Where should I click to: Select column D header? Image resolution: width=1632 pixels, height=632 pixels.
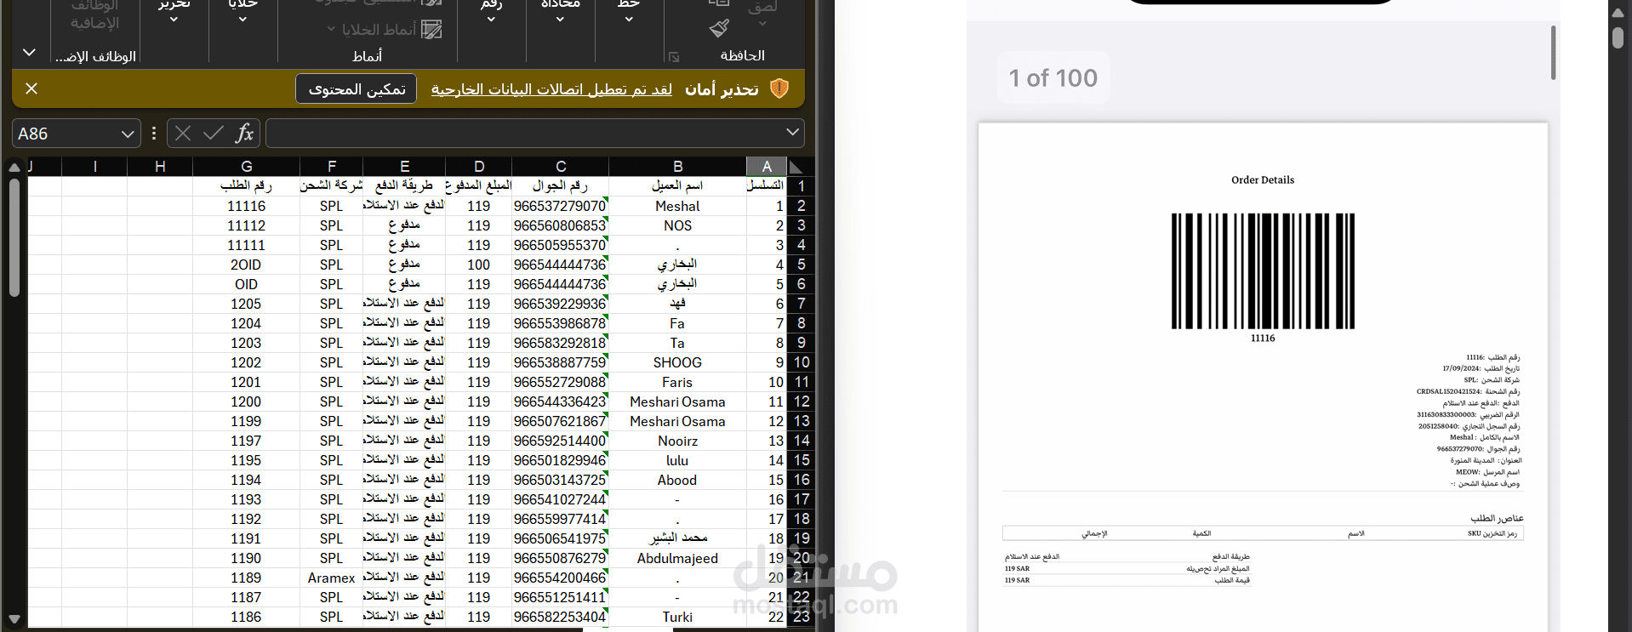click(479, 167)
